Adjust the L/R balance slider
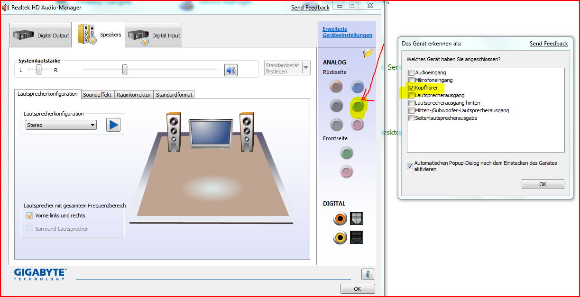Screen dimensions: 580x297 [39, 70]
